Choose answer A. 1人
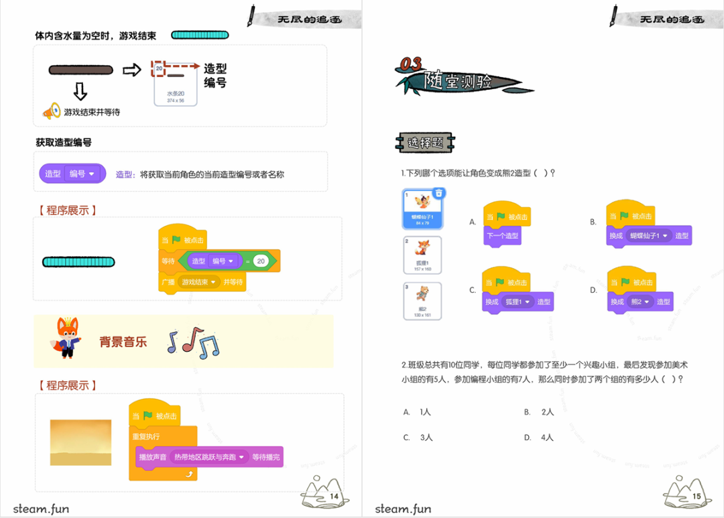Viewport: 724px width, 518px height. [417, 412]
